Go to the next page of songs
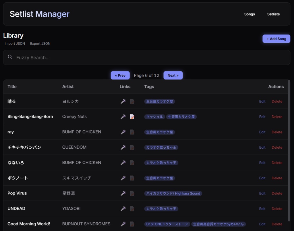 coord(173,75)
